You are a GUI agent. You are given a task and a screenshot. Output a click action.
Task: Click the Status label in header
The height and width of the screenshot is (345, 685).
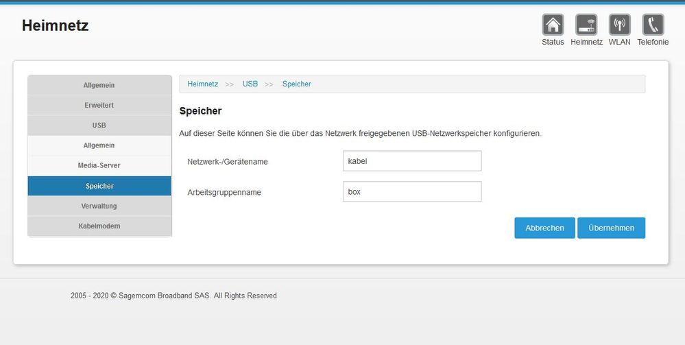[553, 42]
